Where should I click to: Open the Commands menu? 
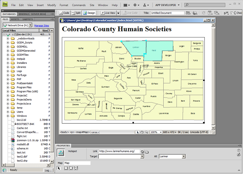pos(79,5)
